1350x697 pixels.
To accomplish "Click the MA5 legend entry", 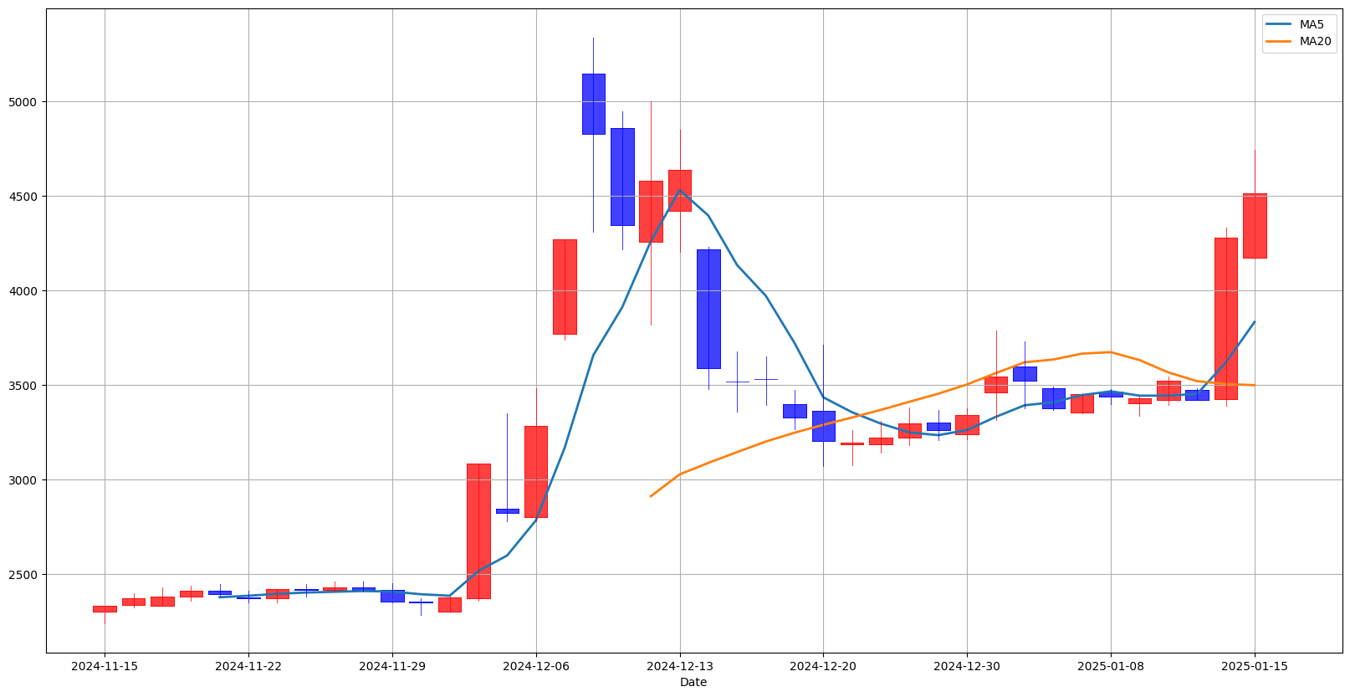I will point(1297,25).
